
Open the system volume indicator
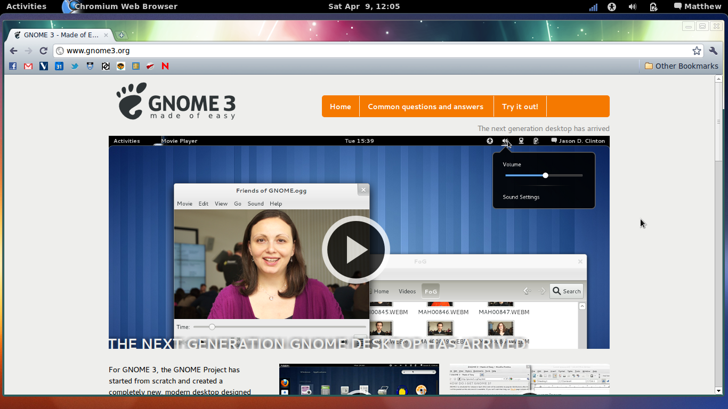pos(632,6)
